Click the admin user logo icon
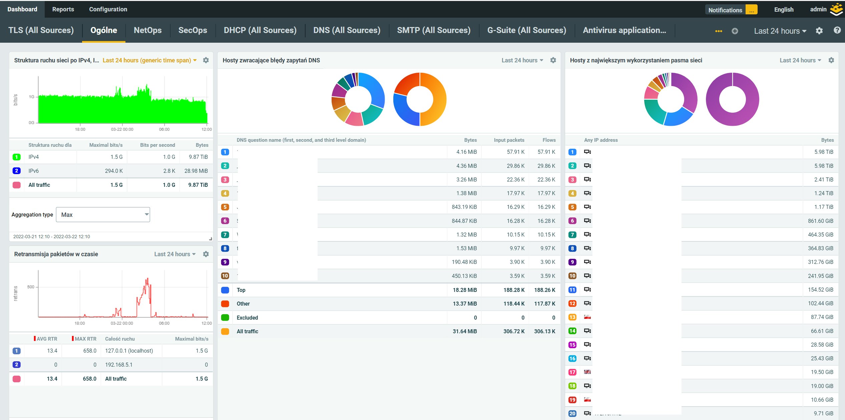The image size is (845, 420). coord(836,9)
